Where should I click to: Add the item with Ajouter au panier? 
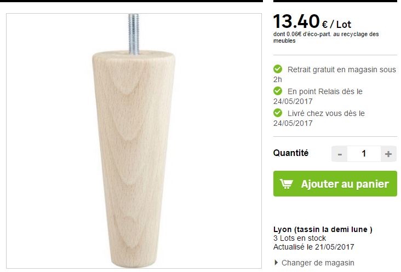pyautogui.click(x=335, y=184)
